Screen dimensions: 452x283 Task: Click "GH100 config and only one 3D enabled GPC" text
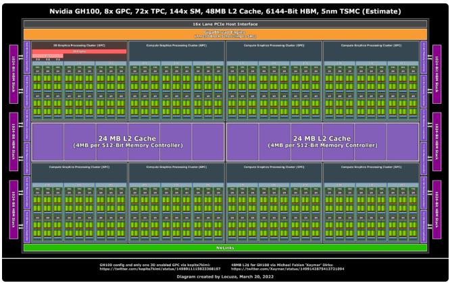click(155, 265)
